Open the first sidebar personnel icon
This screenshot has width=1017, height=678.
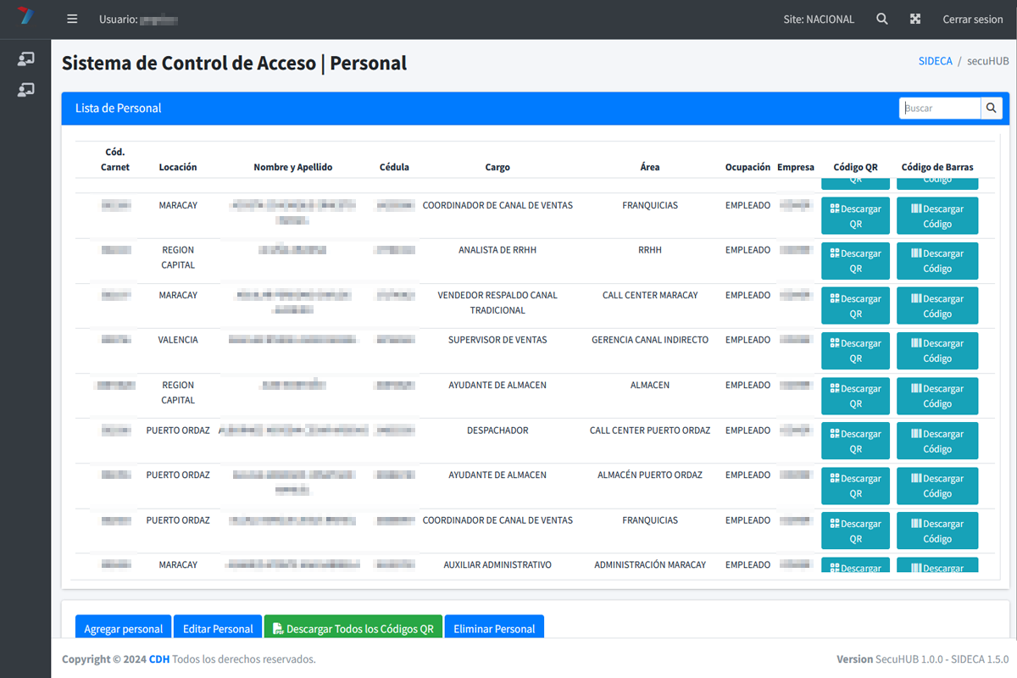coord(25,58)
